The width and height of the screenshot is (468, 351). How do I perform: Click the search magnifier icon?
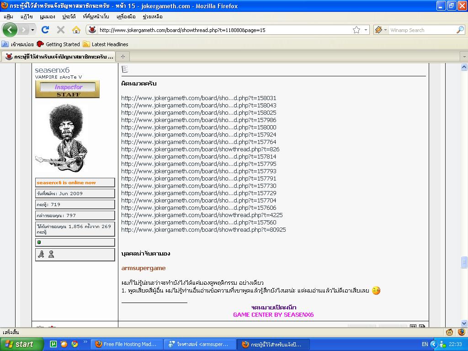[x=460, y=30]
